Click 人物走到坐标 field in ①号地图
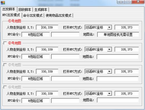Viewport: 145px width, 110px height. (47, 27)
